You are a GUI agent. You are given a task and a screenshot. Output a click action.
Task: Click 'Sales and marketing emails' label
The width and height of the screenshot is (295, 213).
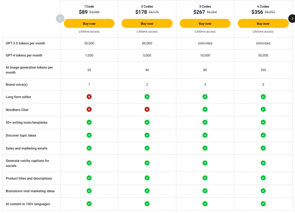[27, 148]
